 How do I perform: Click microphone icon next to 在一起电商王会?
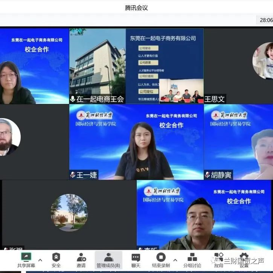(x=72, y=99)
